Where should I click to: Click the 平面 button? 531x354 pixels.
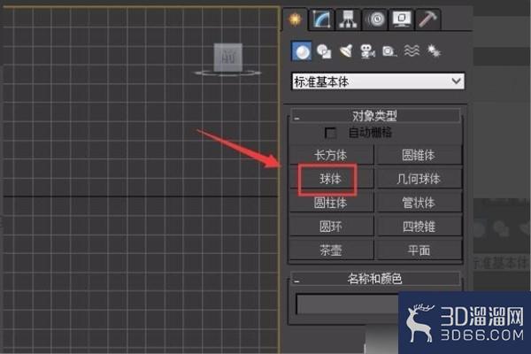419,250
